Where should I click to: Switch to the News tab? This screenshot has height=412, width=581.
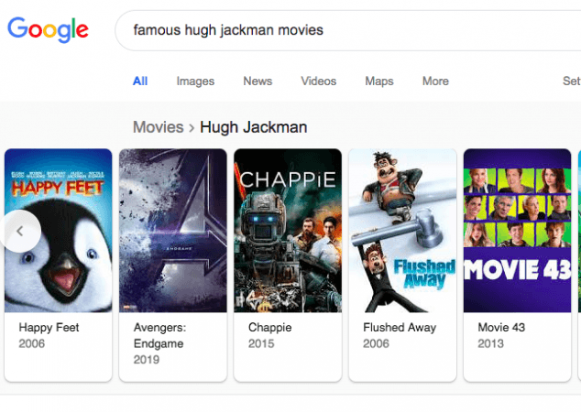258,81
